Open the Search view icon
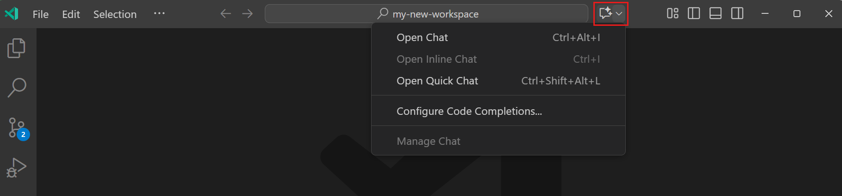 tap(17, 88)
